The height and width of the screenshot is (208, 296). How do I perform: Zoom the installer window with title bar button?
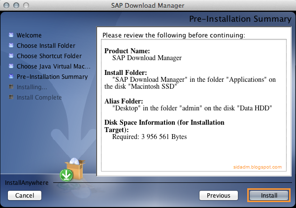tap(26, 5)
